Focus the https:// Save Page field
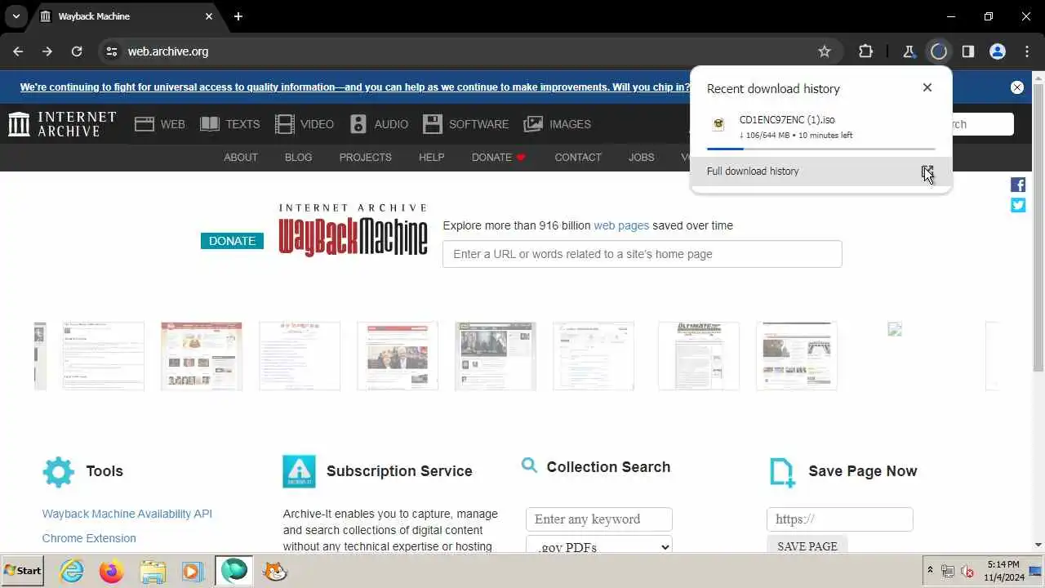 pyautogui.click(x=840, y=519)
